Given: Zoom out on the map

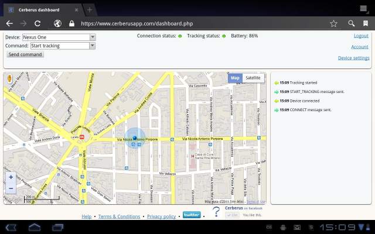Looking at the screenshot, I should coord(11,188).
